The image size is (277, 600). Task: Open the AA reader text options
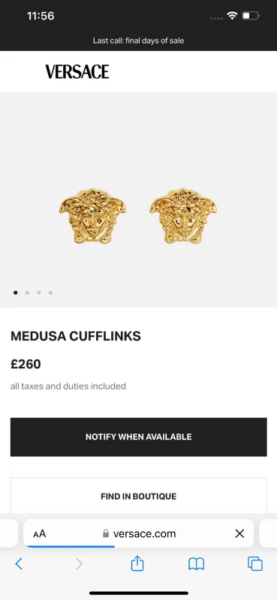coord(40,534)
